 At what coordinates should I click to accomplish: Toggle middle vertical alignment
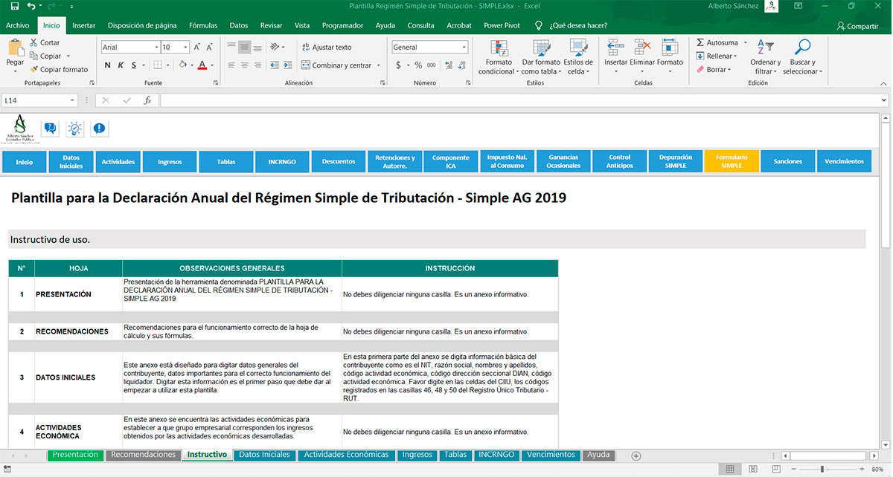pos(244,47)
